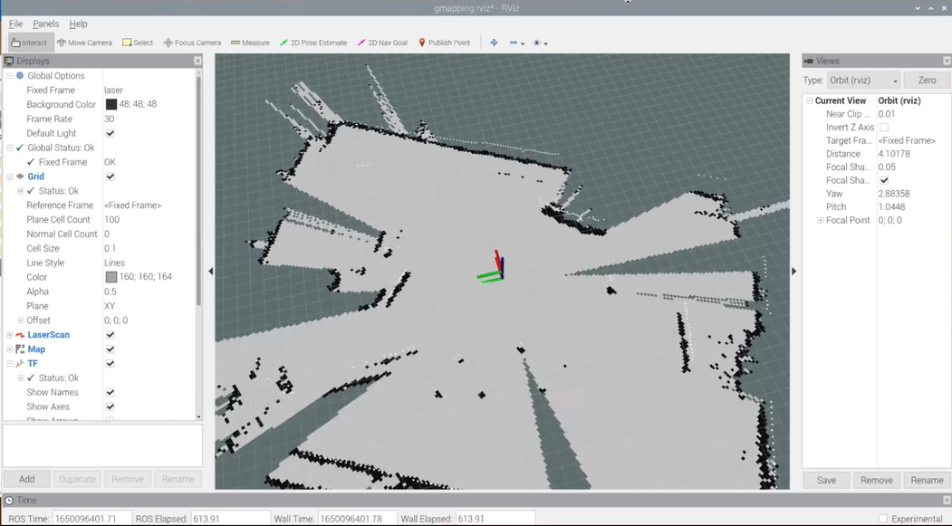
Task: Click the Background Color swatch
Action: (x=111, y=105)
